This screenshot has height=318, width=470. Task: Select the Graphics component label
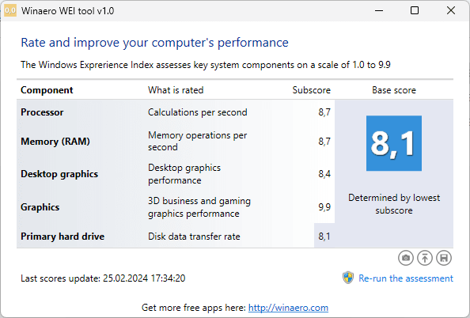(40, 207)
